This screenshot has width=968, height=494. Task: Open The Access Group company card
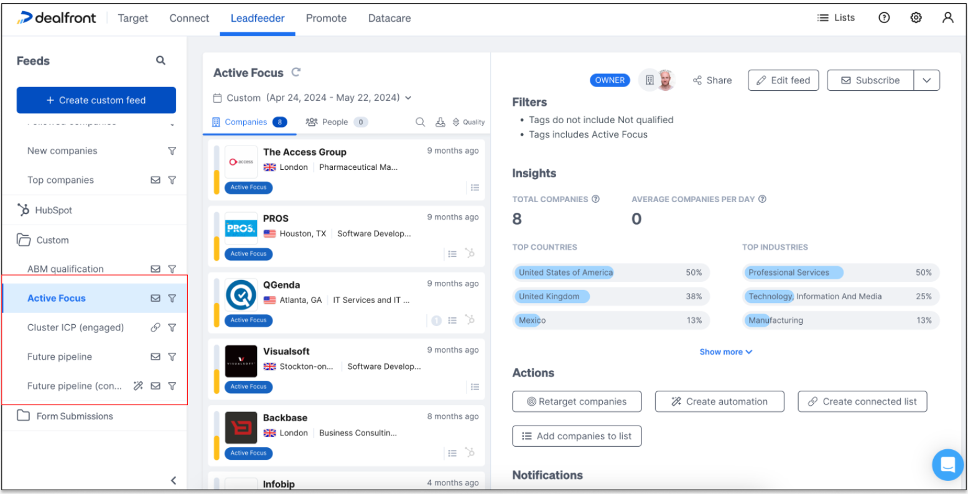[347, 170]
